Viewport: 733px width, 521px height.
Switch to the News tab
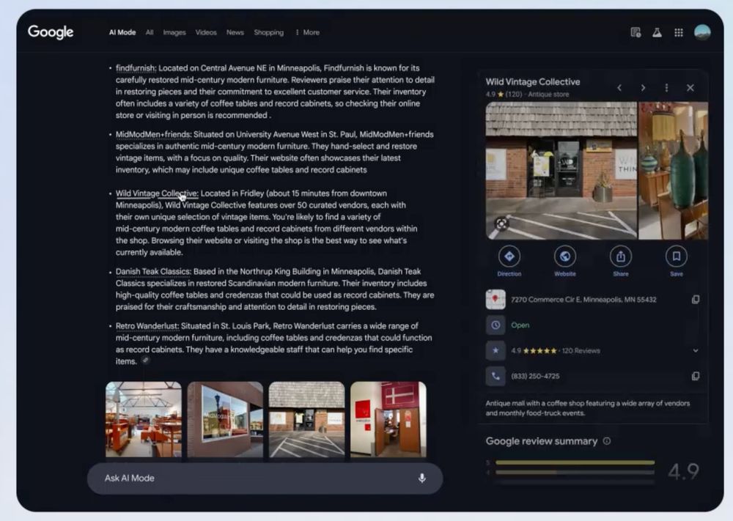tap(235, 32)
